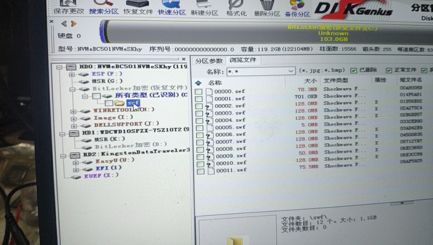The width and height of the screenshot is (433, 245).
Task: Start the 快速分区 tool
Action: click(172, 7)
